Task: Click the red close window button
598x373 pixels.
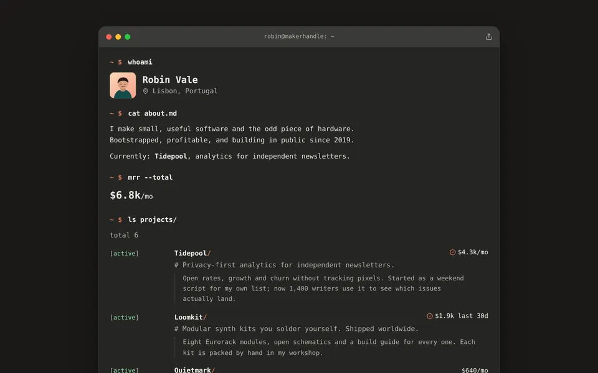Action: 108,37
